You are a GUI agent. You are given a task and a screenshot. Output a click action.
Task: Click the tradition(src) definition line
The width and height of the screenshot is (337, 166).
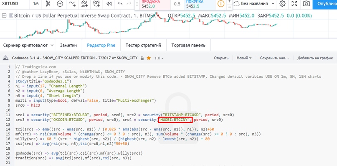(73, 158)
